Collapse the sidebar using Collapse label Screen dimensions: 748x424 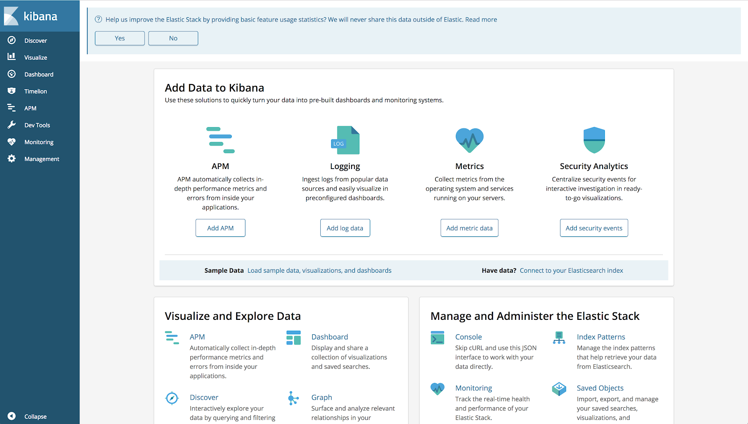36,417
